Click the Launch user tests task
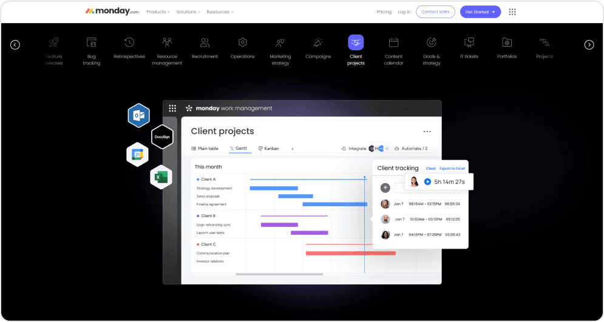The width and height of the screenshot is (604, 322). pyautogui.click(x=210, y=233)
